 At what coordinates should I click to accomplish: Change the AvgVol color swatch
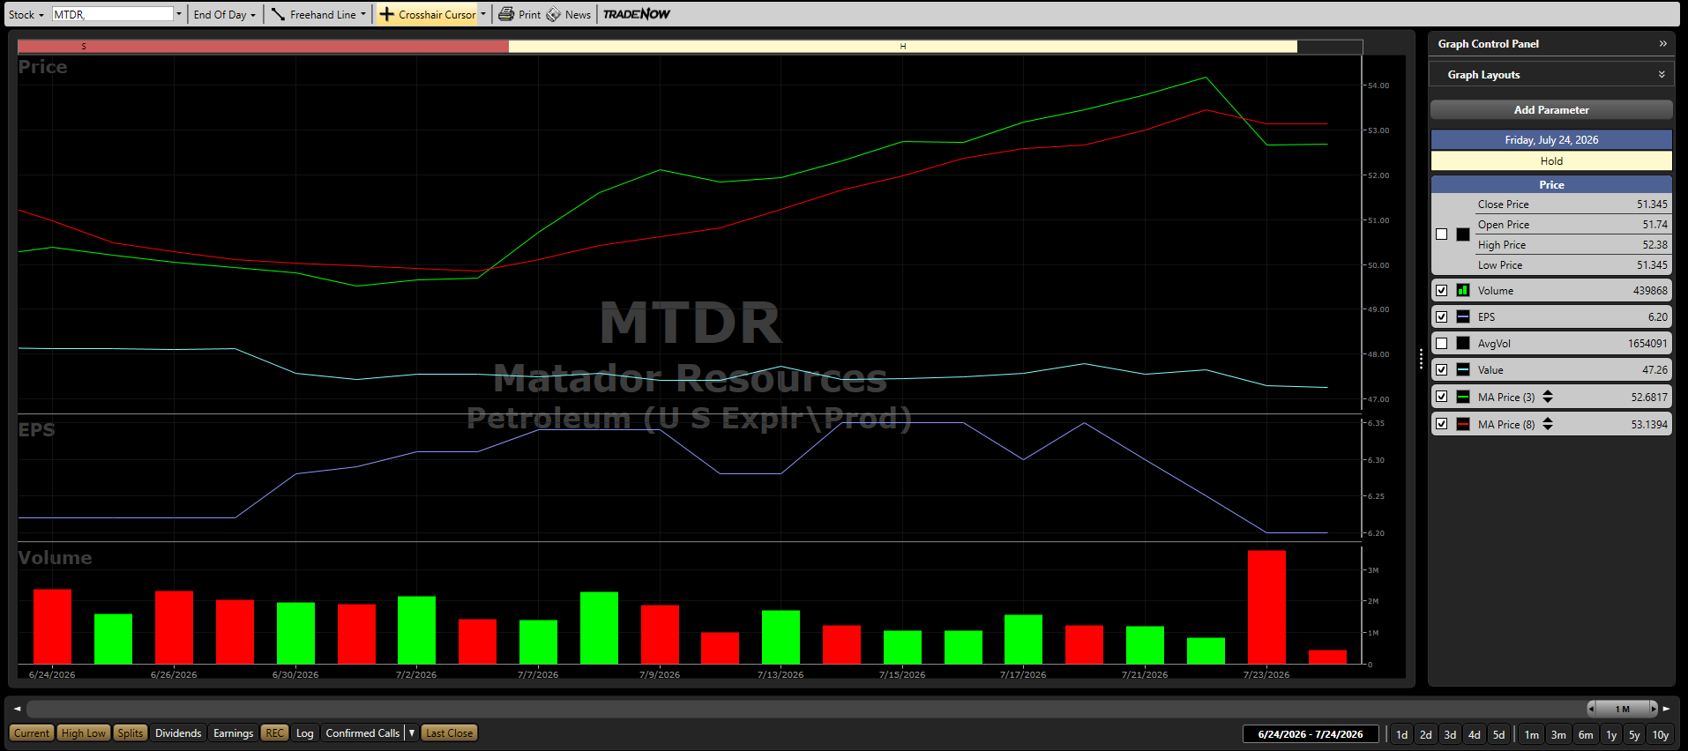click(1463, 343)
